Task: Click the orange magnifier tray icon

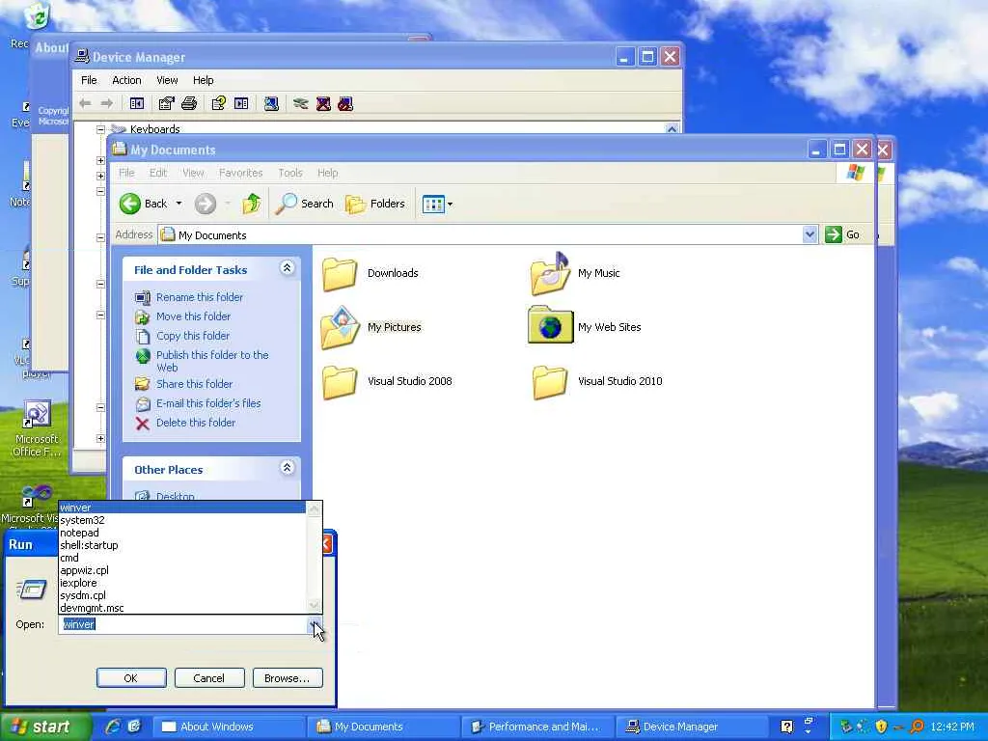Action: pyautogui.click(x=917, y=727)
